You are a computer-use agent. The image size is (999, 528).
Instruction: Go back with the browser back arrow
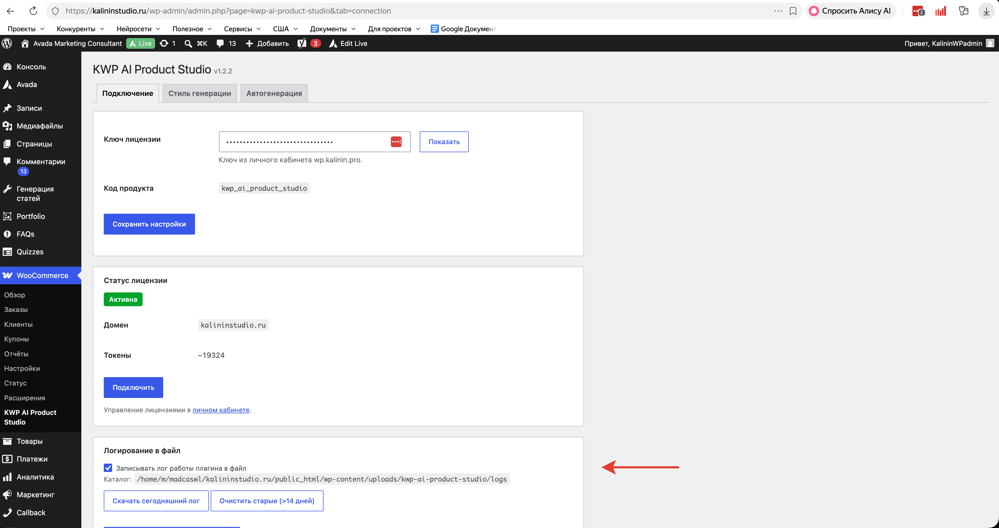coord(10,11)
